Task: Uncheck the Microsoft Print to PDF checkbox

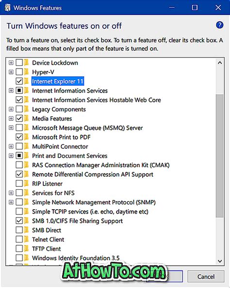Action: point(19,137)
